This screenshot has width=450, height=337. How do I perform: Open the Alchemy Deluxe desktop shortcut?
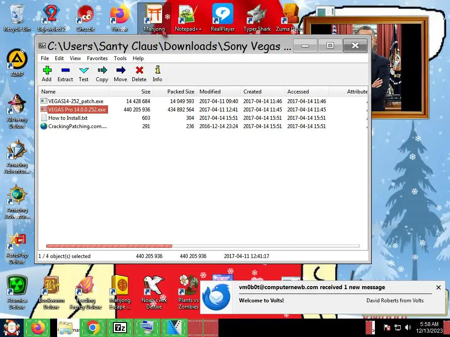tap(17, 111)
